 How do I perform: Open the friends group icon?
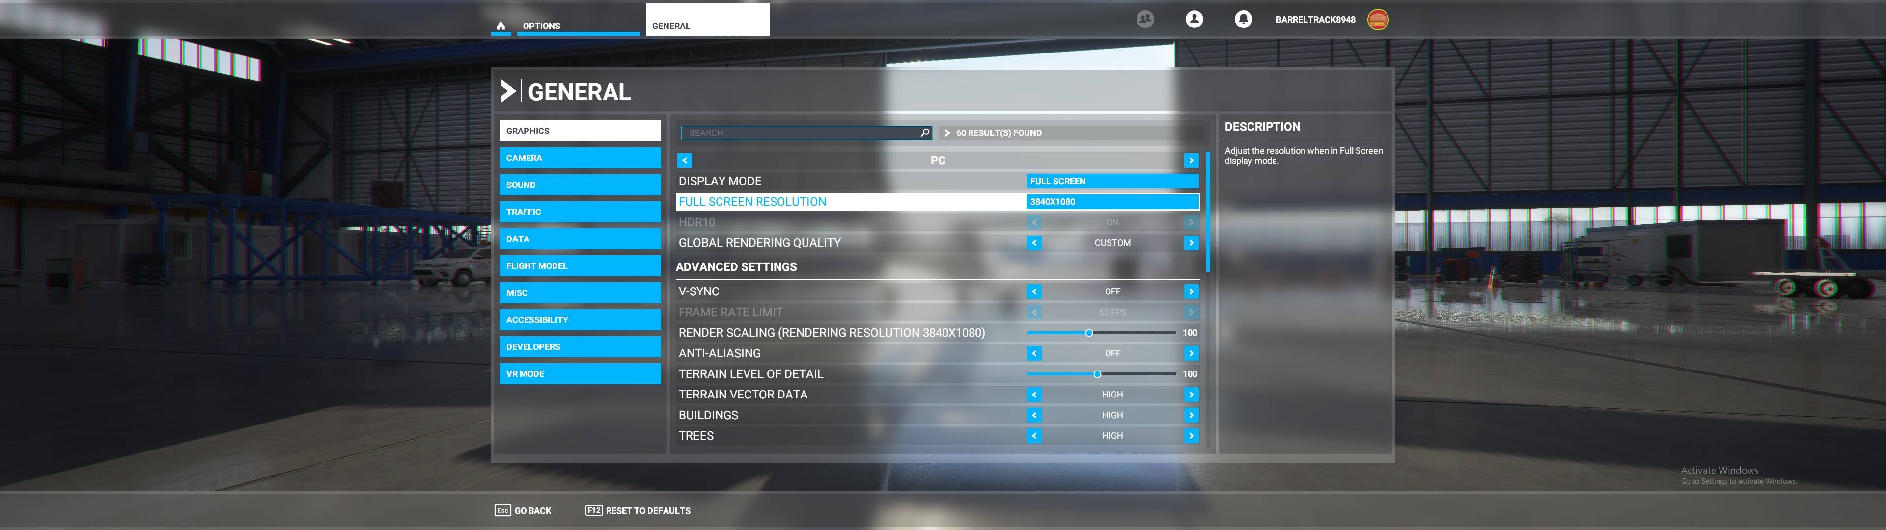(x=1145, y=20)
